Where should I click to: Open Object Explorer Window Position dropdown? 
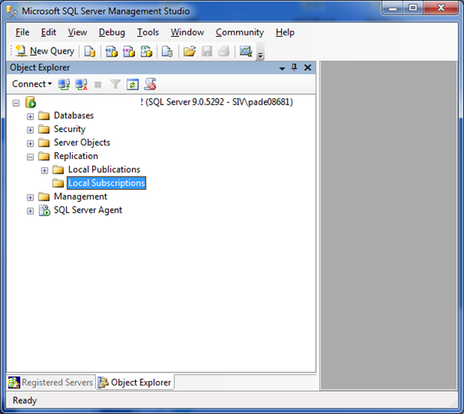click(x=282, y=68)
